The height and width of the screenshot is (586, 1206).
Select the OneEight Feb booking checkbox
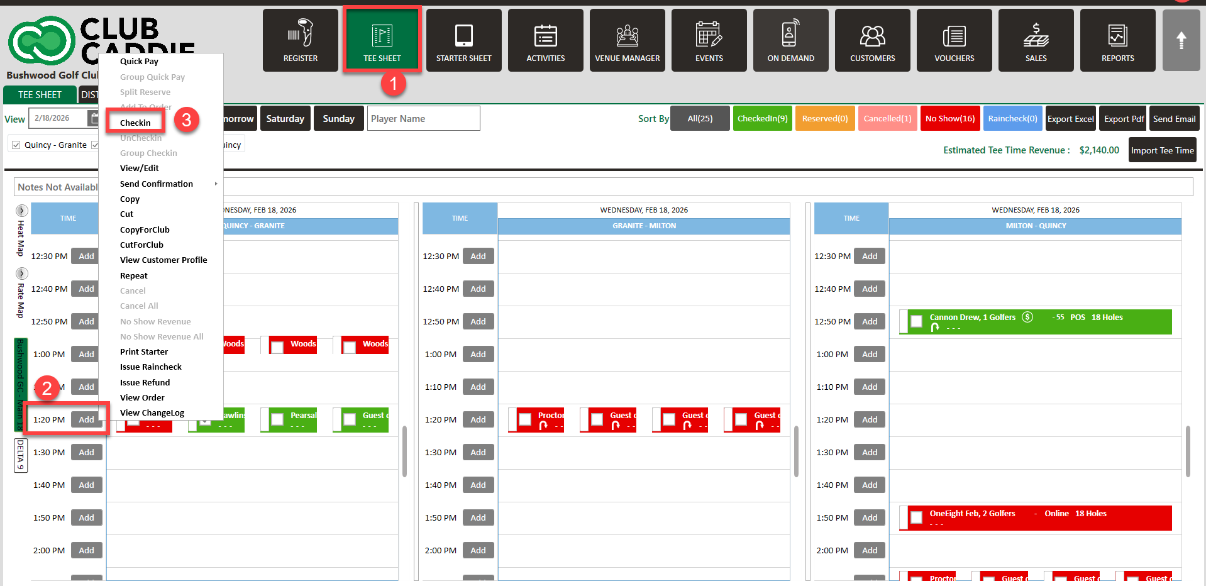[917, 517]
